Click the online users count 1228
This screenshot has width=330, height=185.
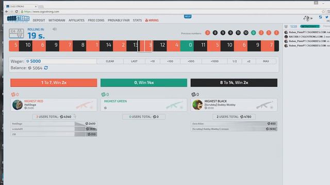click(293, 26)
